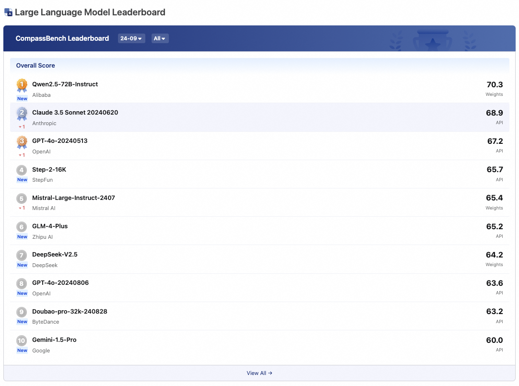The height and width of the screenshot is (386, 519).
Task: Click the silver rank 2 medal icon
Action: tap(22, 114)
